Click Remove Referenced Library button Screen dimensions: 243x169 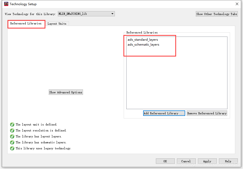coord(207,113)
